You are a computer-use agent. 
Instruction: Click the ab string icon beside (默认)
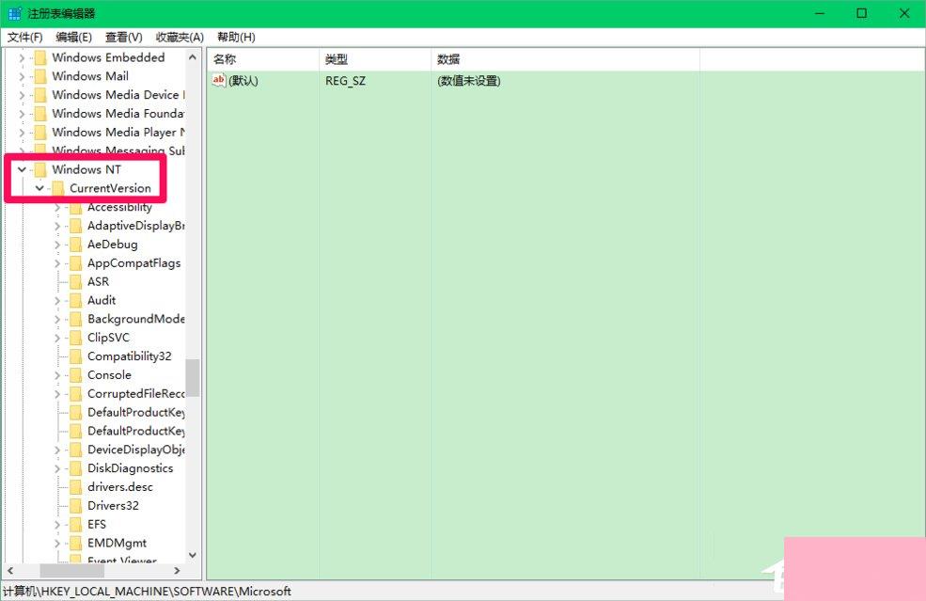pyautogui.click(x=217, y=81)
